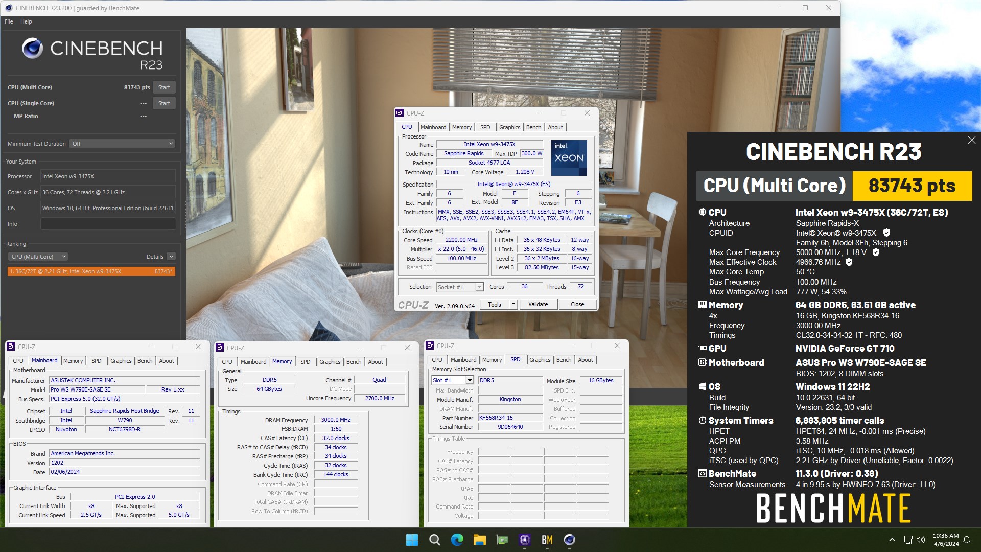The image size is (981, 552).
Task: Close the BenchMate result overlay
Action: click(971, 140)
